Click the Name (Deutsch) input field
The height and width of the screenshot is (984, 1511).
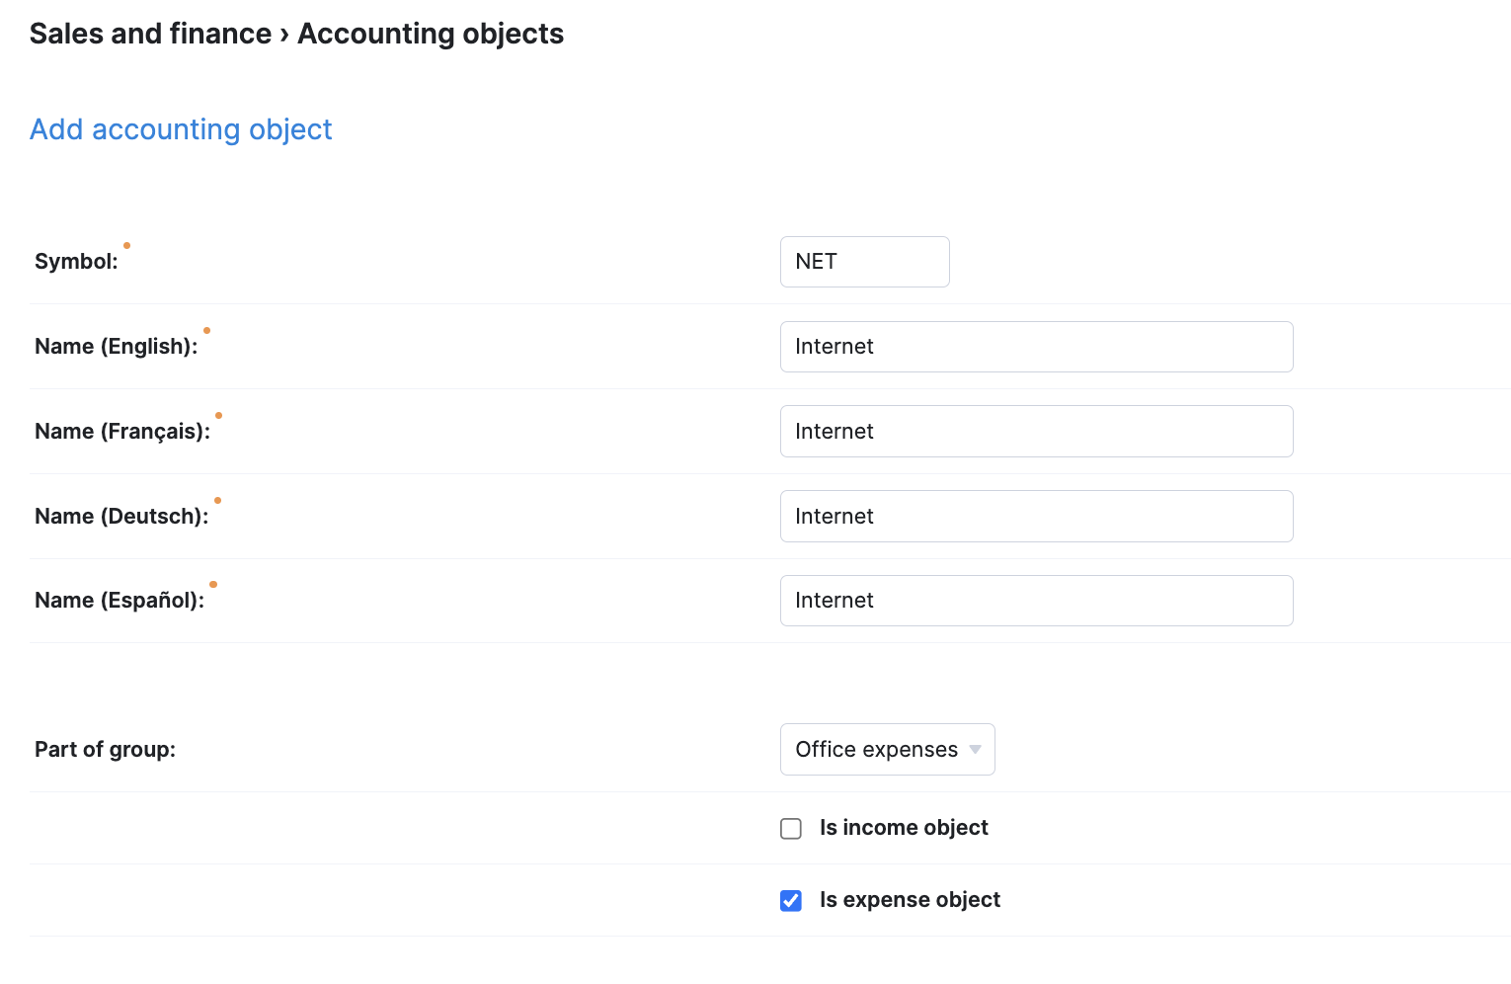pyautogui.click(x=1036, y=517)
